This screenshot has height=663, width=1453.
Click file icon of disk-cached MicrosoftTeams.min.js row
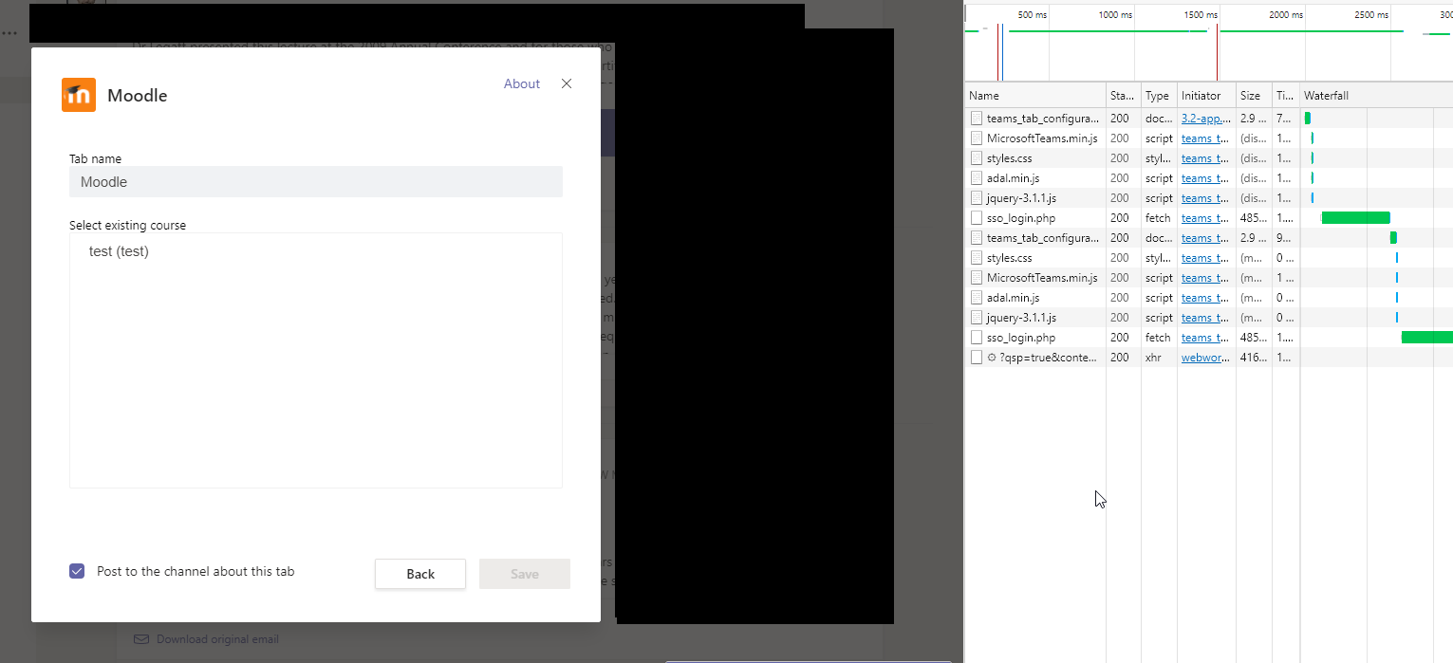(977, 138)
